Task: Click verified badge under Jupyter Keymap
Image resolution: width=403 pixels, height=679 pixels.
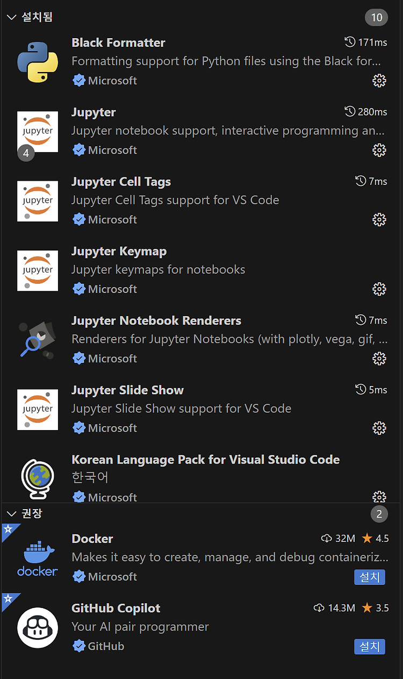Action: pos(79,289)
